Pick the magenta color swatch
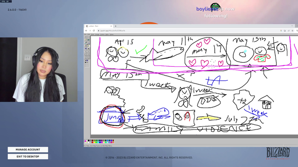 click(x=102, y=142)
